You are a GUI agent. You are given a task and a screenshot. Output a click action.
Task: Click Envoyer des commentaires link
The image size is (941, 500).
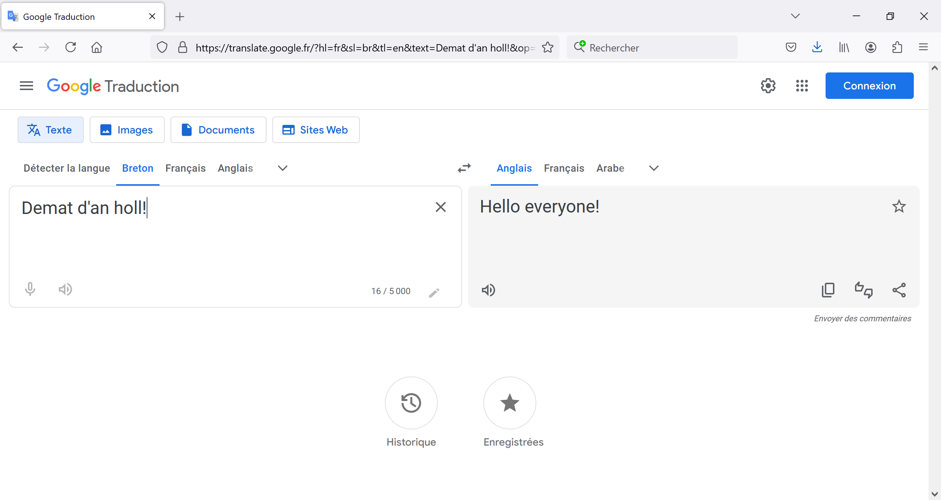(863, 318)
